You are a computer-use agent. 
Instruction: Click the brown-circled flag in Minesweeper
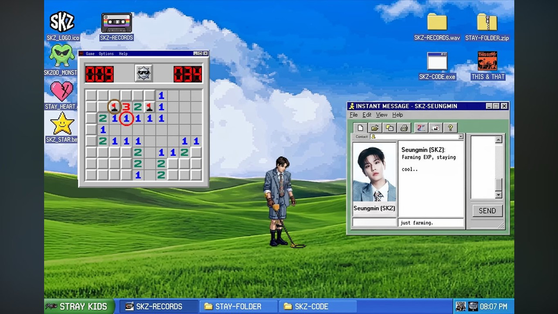114,106
